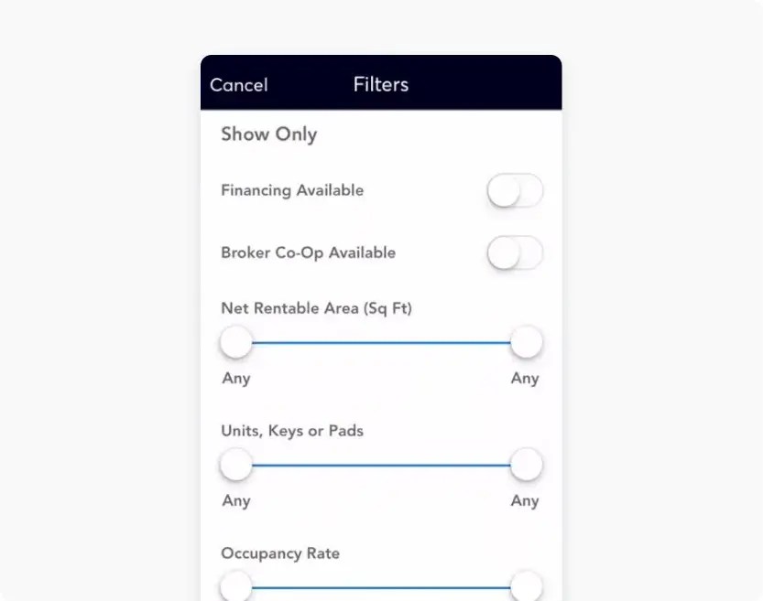
Task: Select the Units, Keys or Pads minimum handle
Action: (236, 466)
